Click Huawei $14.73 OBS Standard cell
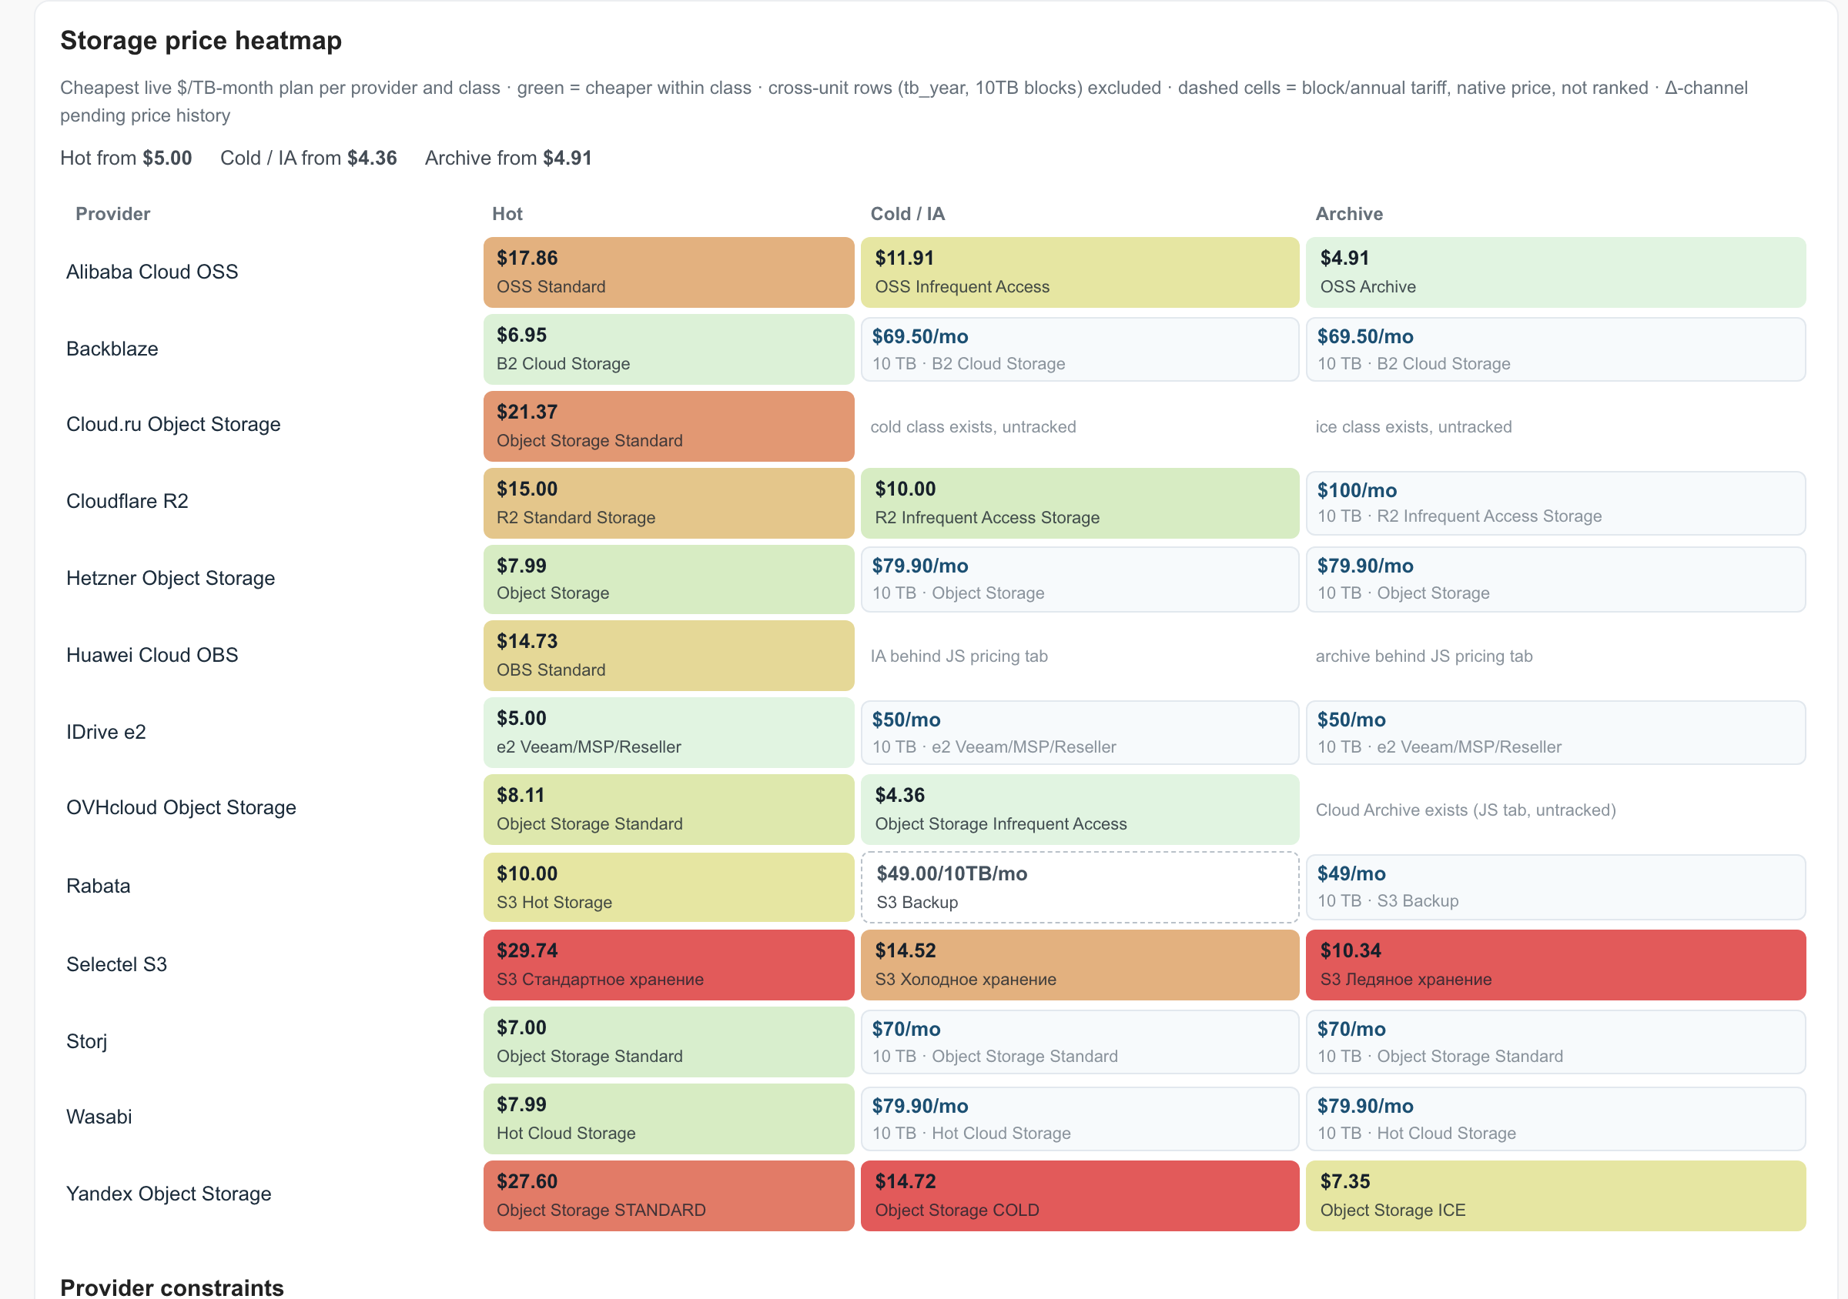 click(x=668, y=656)
